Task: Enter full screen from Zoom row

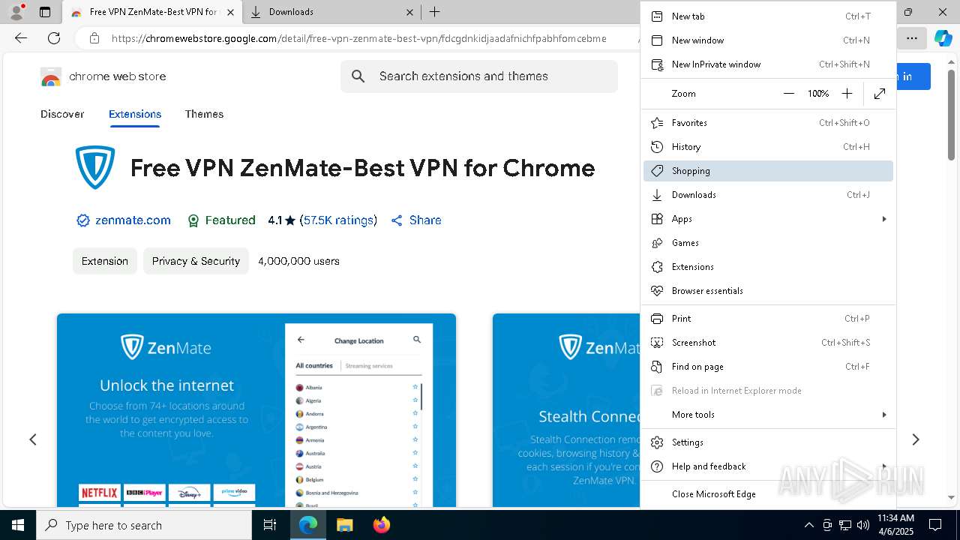Action: pos(880,94)
